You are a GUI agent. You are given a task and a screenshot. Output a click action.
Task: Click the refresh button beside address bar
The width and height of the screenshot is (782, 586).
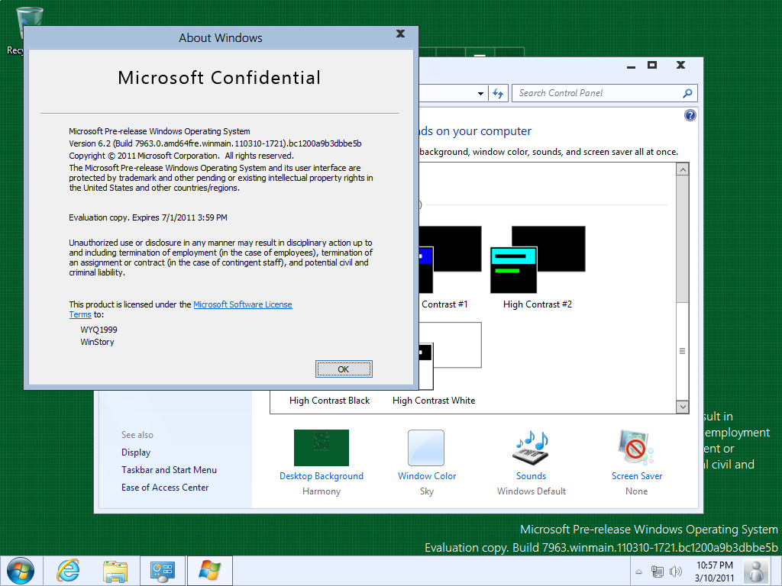pos(498,93)
